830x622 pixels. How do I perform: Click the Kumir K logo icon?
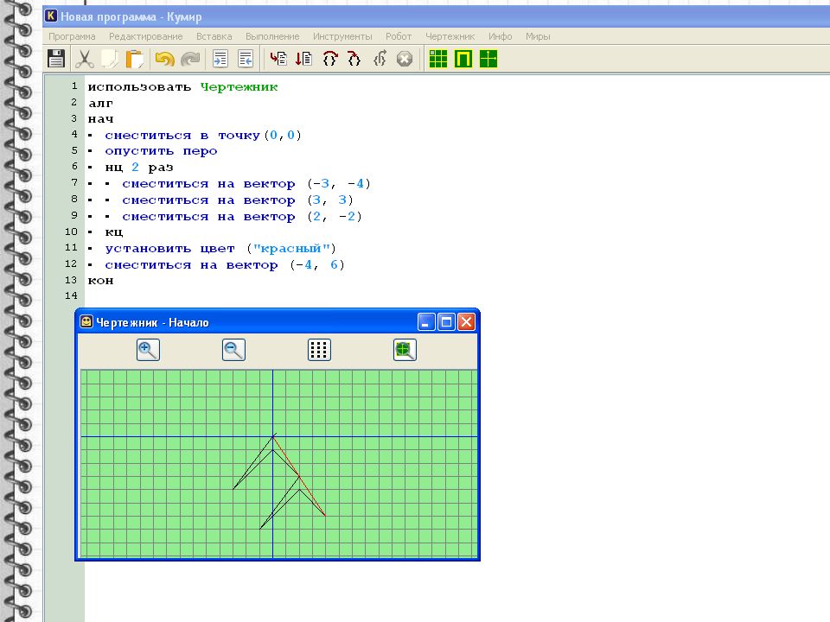coord(51,16)
